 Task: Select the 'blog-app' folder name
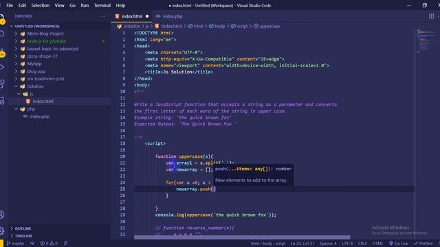tap(36, 71)
